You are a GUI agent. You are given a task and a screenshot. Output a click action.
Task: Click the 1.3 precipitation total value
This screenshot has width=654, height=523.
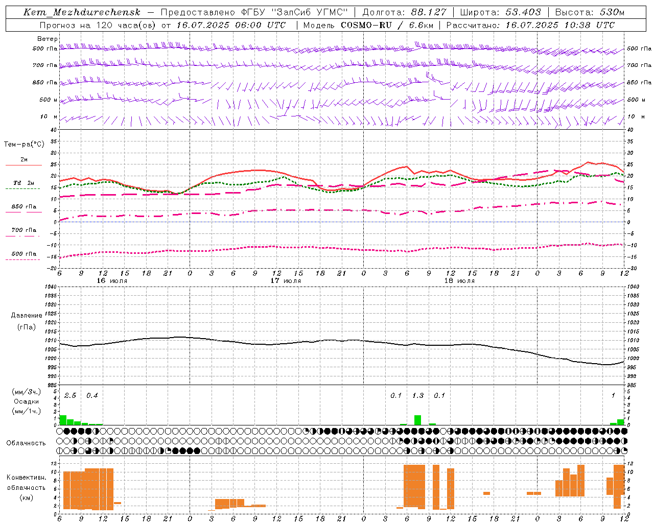point(418,395)
